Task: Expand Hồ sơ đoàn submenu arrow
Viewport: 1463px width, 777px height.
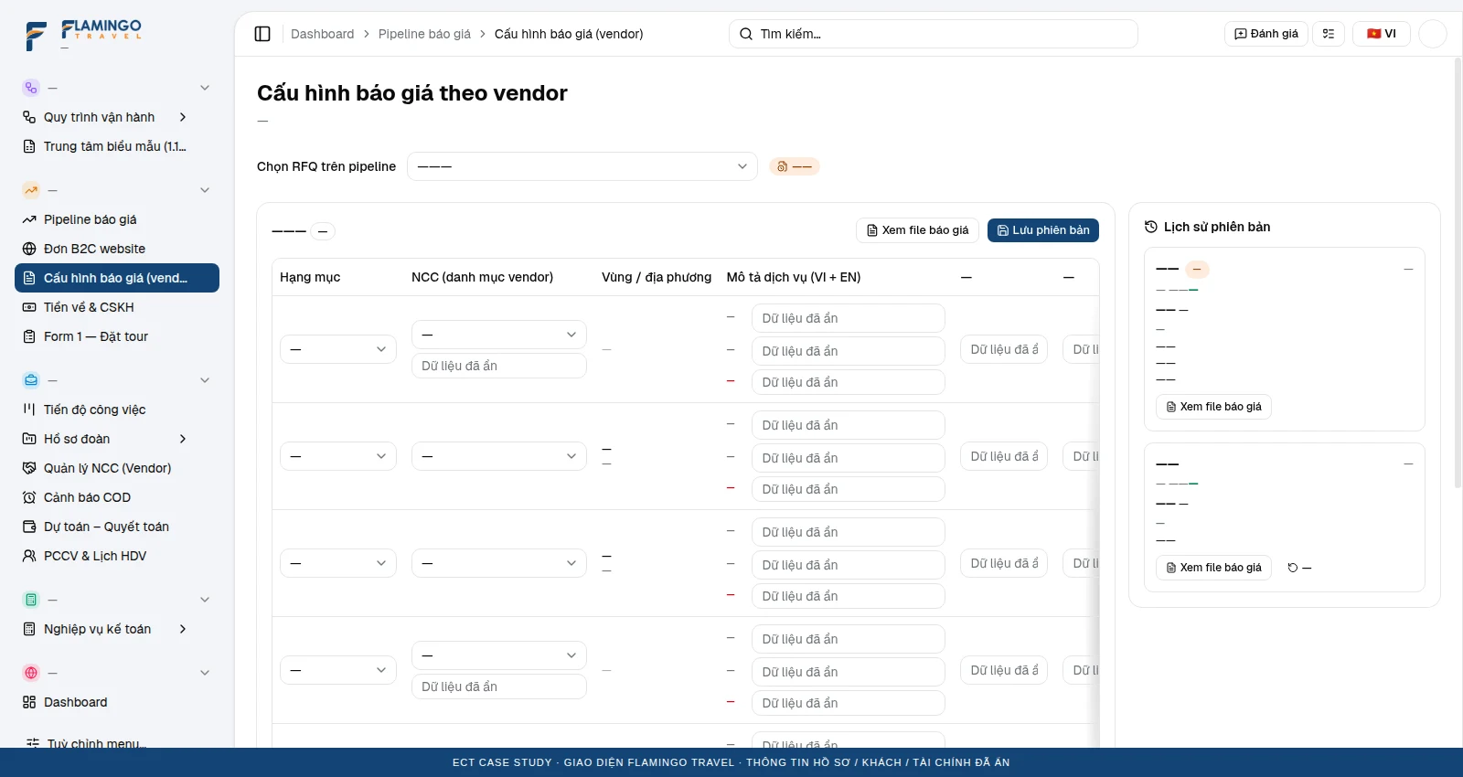Action: coord(183,439)
